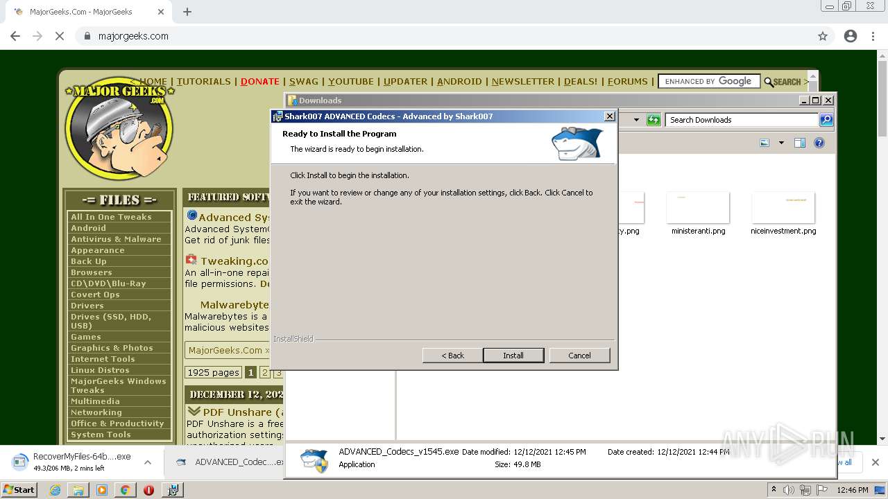Go to page 2 of listings

click(264, 372)
